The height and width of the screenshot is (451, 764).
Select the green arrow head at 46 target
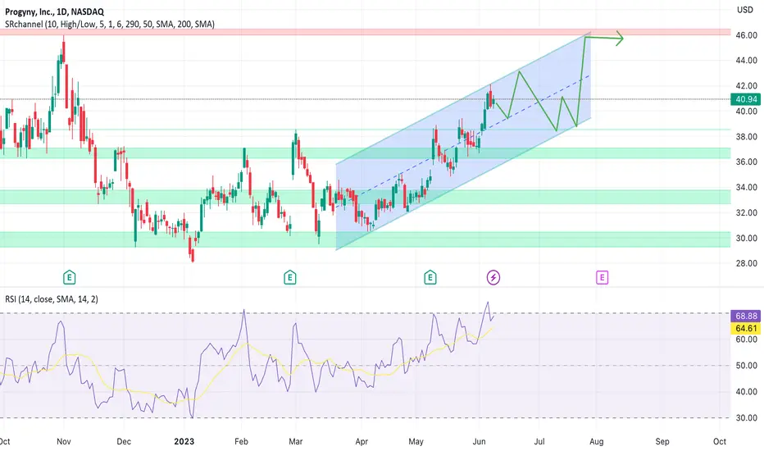pos(619,38)
